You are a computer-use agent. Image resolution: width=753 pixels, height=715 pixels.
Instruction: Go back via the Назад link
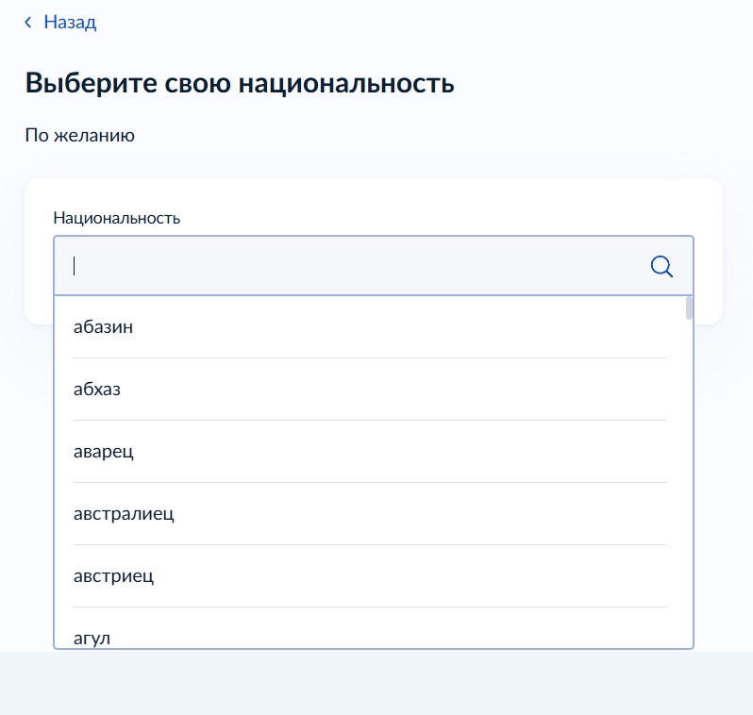point(70,22)
